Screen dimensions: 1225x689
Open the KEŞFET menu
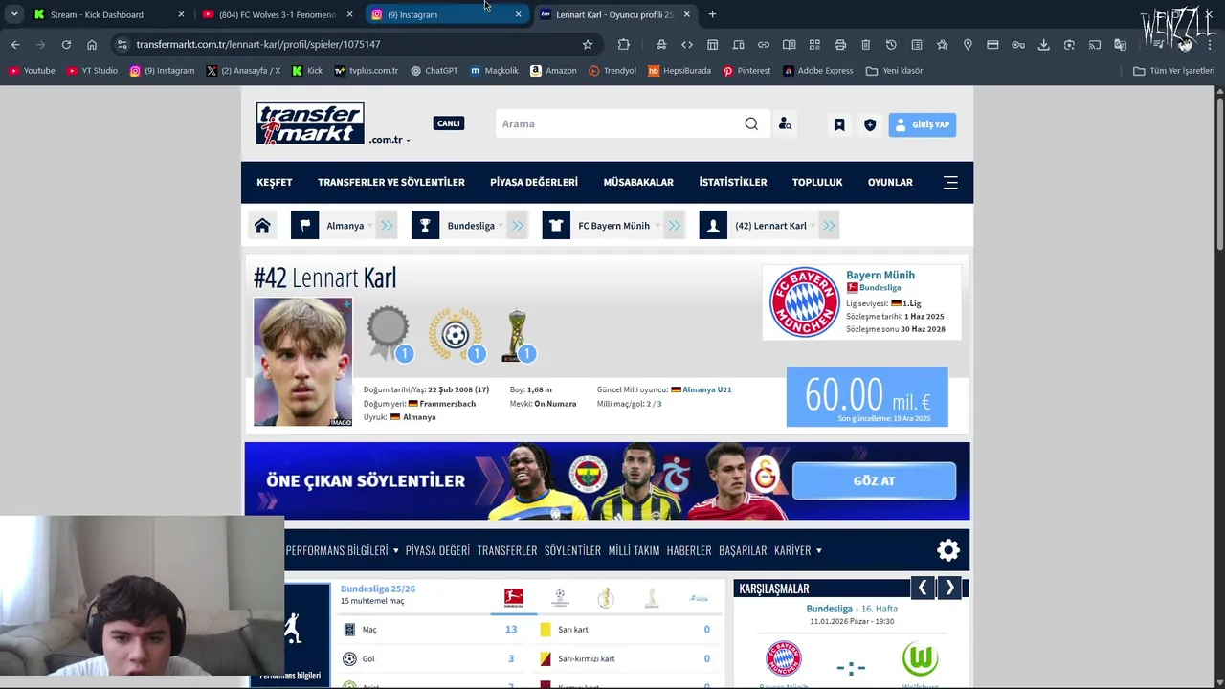[x=275, y=182]
